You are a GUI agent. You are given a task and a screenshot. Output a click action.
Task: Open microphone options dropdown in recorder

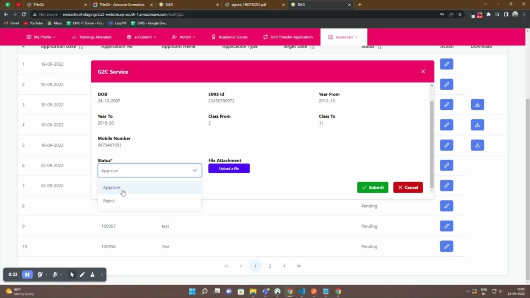click(x=61, y=274)
